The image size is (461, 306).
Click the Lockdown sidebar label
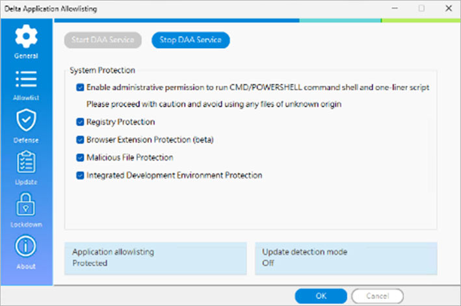(26, 224)
